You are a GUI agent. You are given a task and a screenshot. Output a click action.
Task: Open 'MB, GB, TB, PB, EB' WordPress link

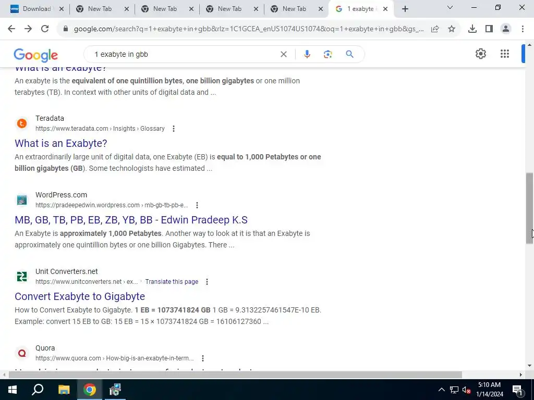click(x=131, y=220)
